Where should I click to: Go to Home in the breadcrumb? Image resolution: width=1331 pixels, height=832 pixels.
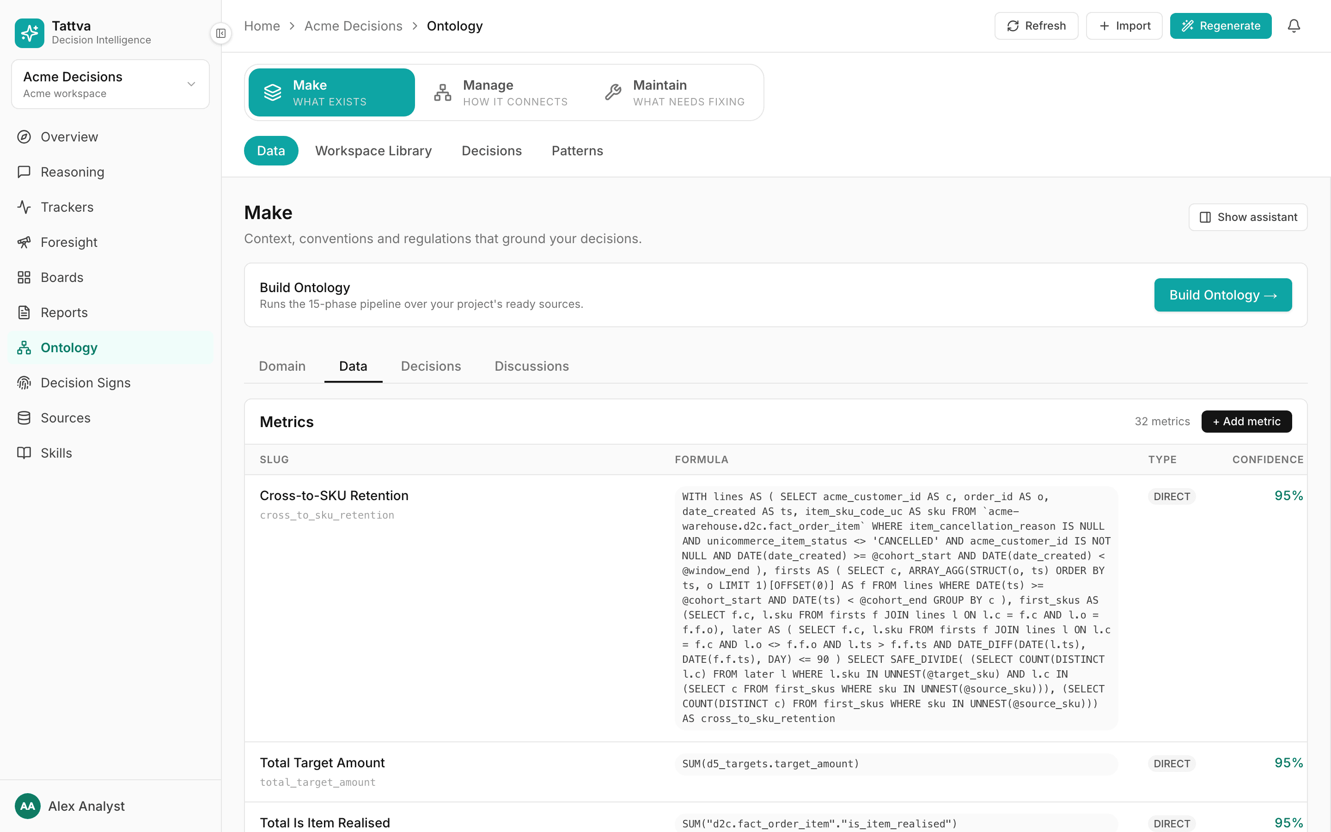click(x=262, y=26)
